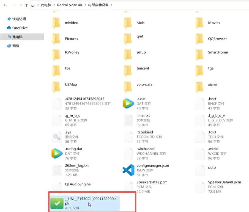Select the tga folder icon

point(199,71)
